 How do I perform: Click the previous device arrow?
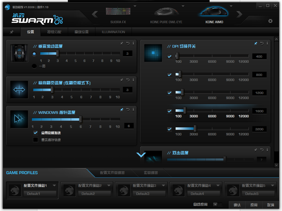coord(95,14)
